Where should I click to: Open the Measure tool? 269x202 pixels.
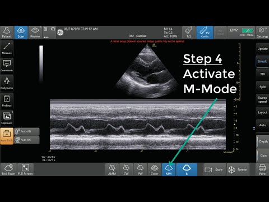7,48
